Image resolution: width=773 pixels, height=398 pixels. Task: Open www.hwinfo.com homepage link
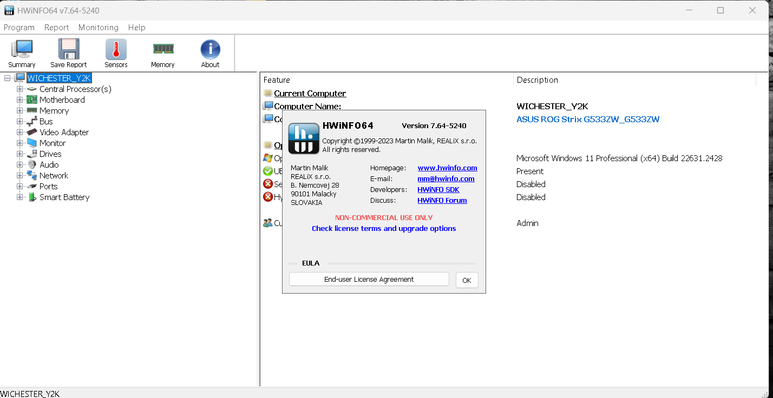coord(447,168)
